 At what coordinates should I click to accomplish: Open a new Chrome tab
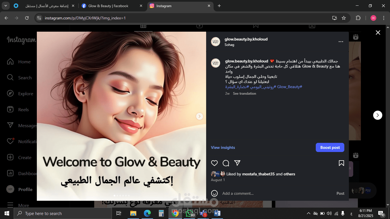click(x=219, y=6)
